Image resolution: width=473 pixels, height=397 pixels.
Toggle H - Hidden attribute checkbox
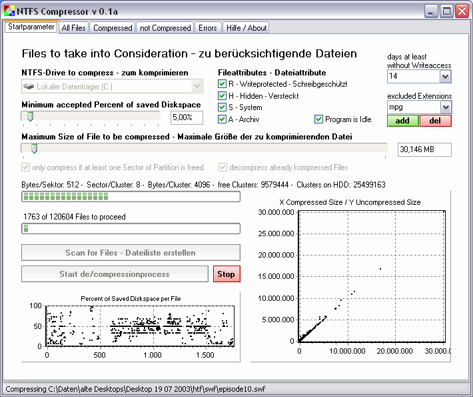click(223, 96)
